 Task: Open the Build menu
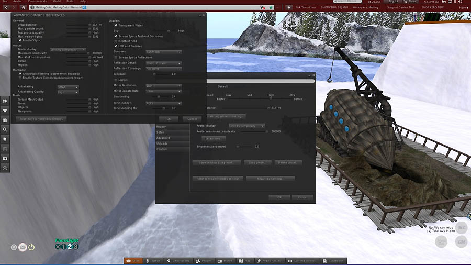tap(70, 1)
